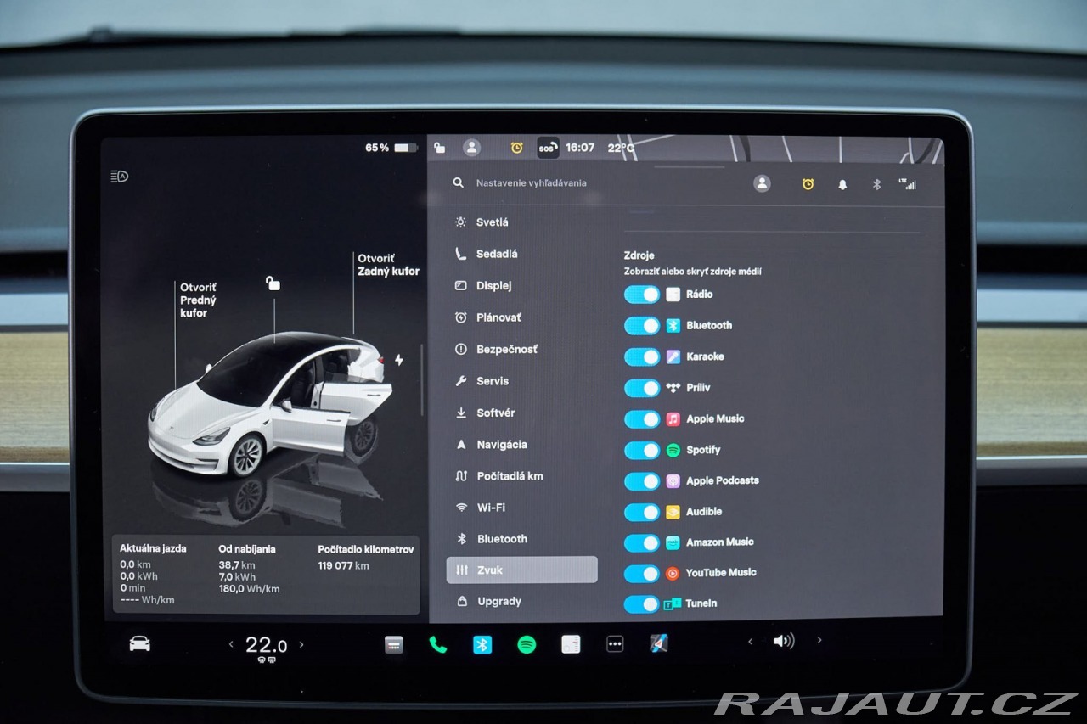Tap the 65 % battery indicator

pyautogui.click(x=391, y=148)
